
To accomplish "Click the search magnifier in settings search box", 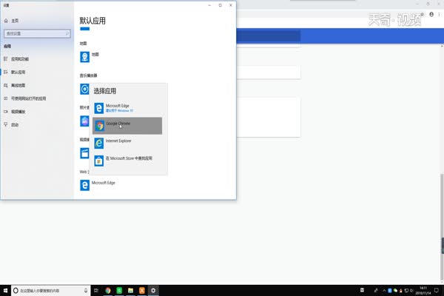I will (67, 34).
